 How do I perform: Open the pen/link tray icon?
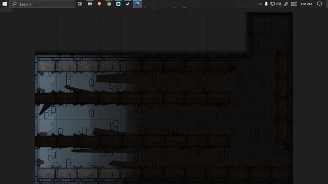[286, 4]
